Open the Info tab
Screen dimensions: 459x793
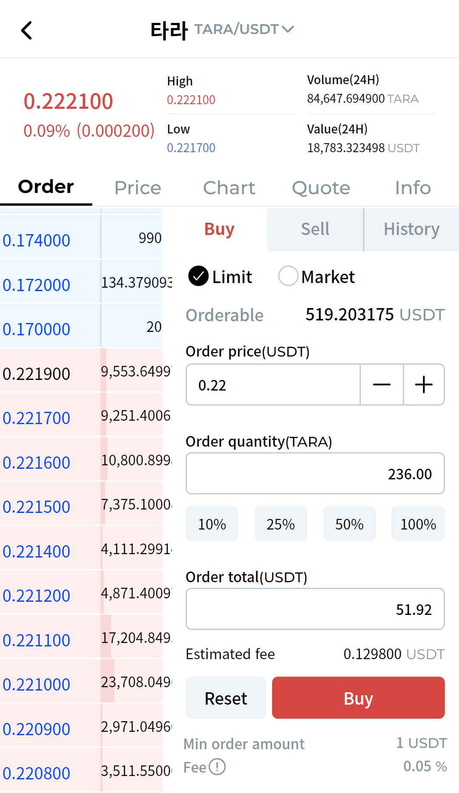coord(412,188)
